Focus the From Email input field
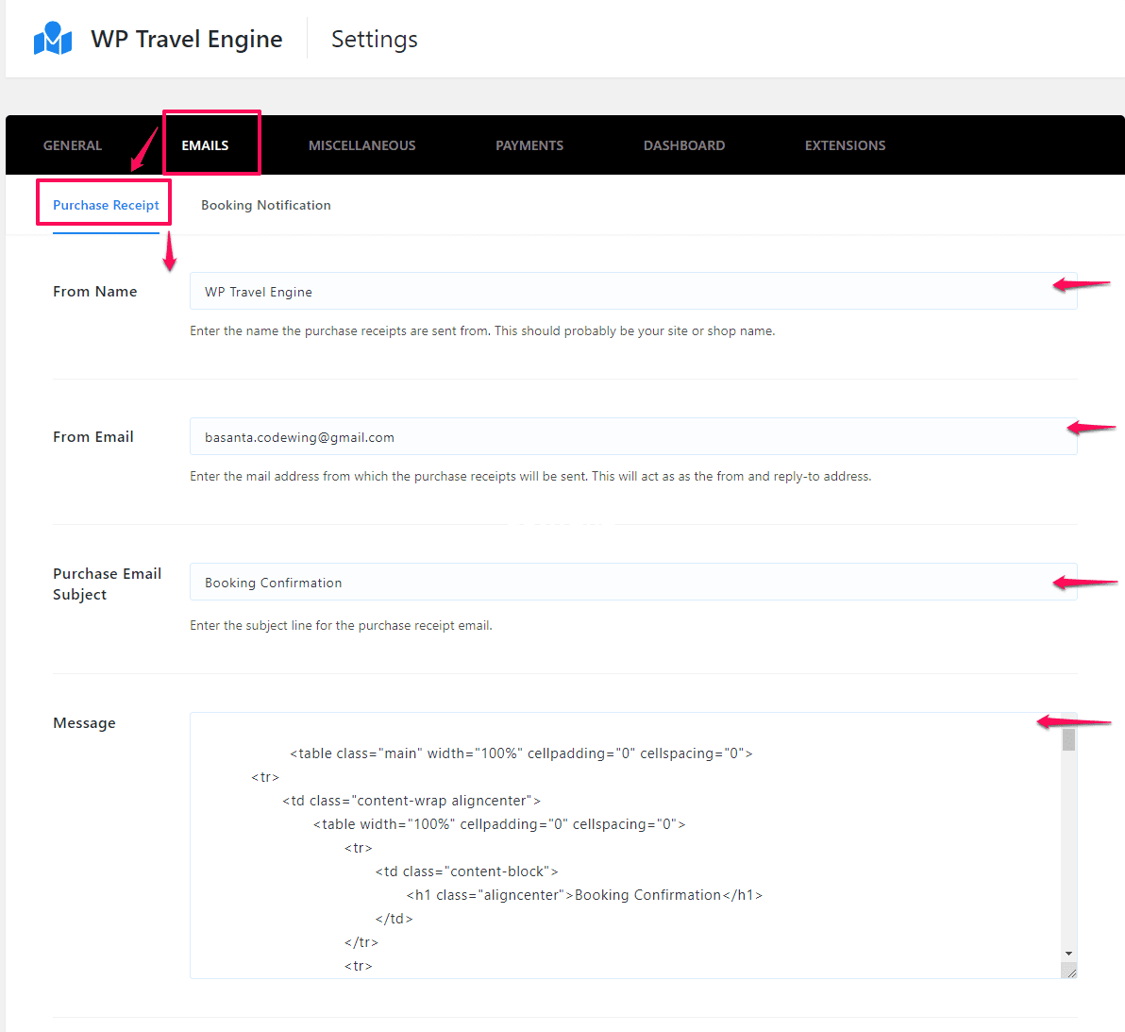This screenshot has height=1032, width=1125. click(633, 436)
